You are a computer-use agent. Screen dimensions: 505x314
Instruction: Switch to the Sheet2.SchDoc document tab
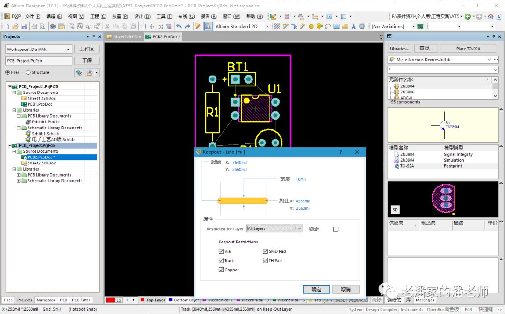124,36
